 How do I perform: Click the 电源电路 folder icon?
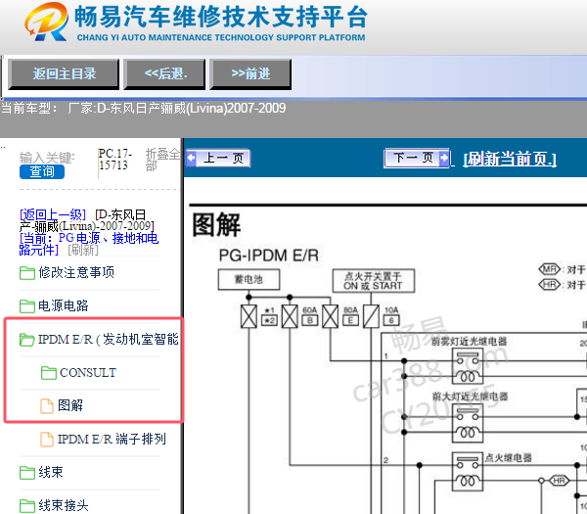(27, 306)
